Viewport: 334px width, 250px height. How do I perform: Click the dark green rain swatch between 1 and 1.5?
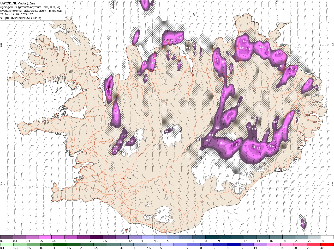coord(60,245)
